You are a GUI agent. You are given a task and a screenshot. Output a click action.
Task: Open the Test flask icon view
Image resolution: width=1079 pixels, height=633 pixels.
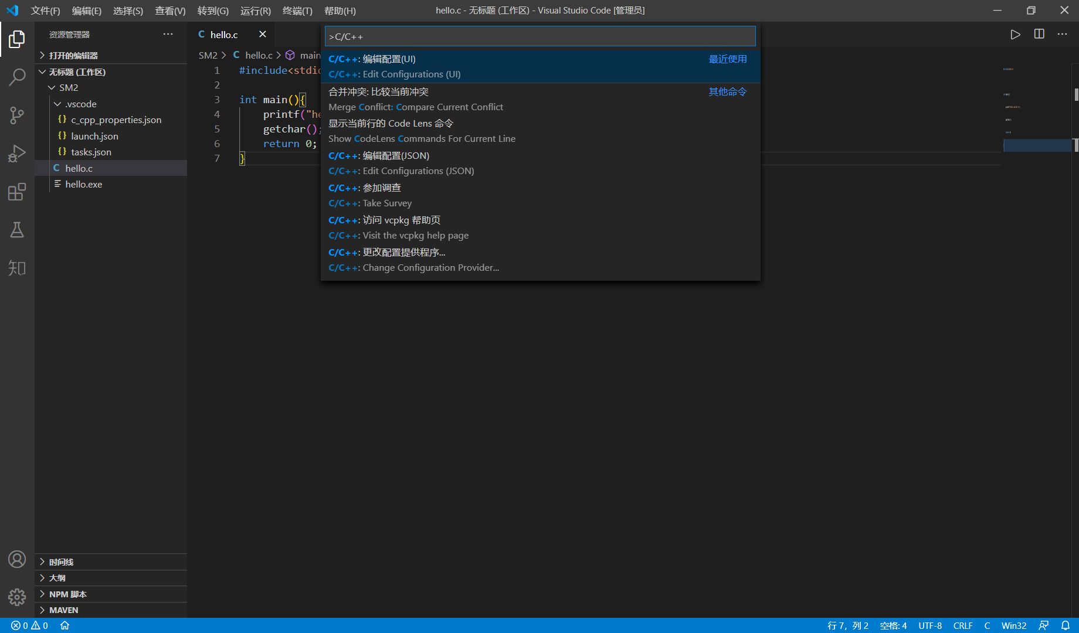(x=17, y=230)
